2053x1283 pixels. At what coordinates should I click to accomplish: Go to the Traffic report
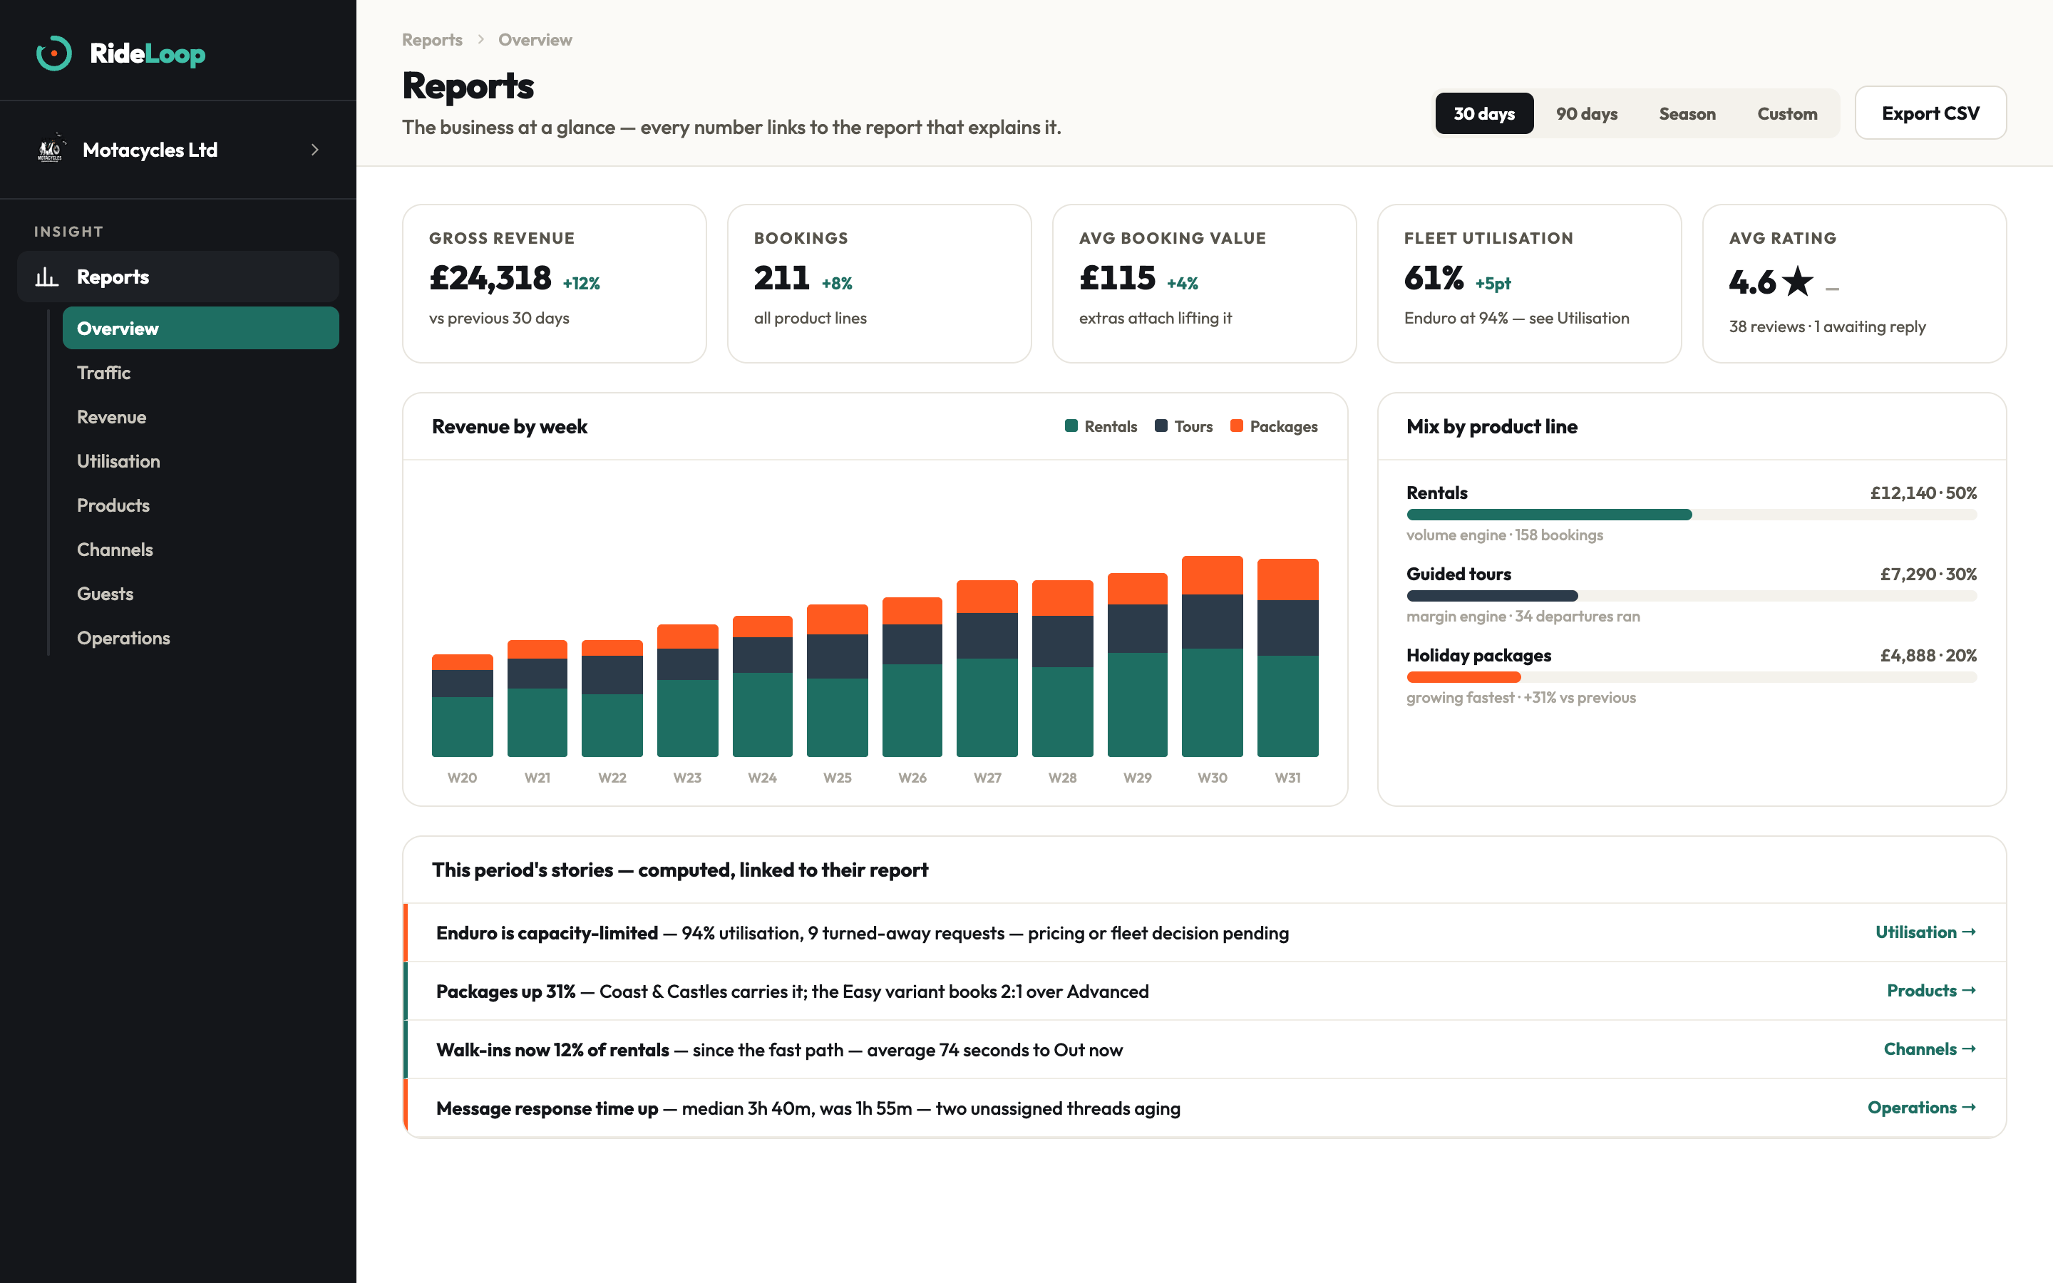click(201, 373)
